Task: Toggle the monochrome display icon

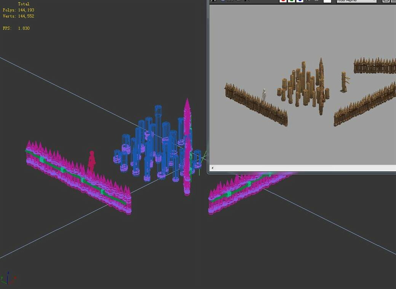Action: (316, 1)
